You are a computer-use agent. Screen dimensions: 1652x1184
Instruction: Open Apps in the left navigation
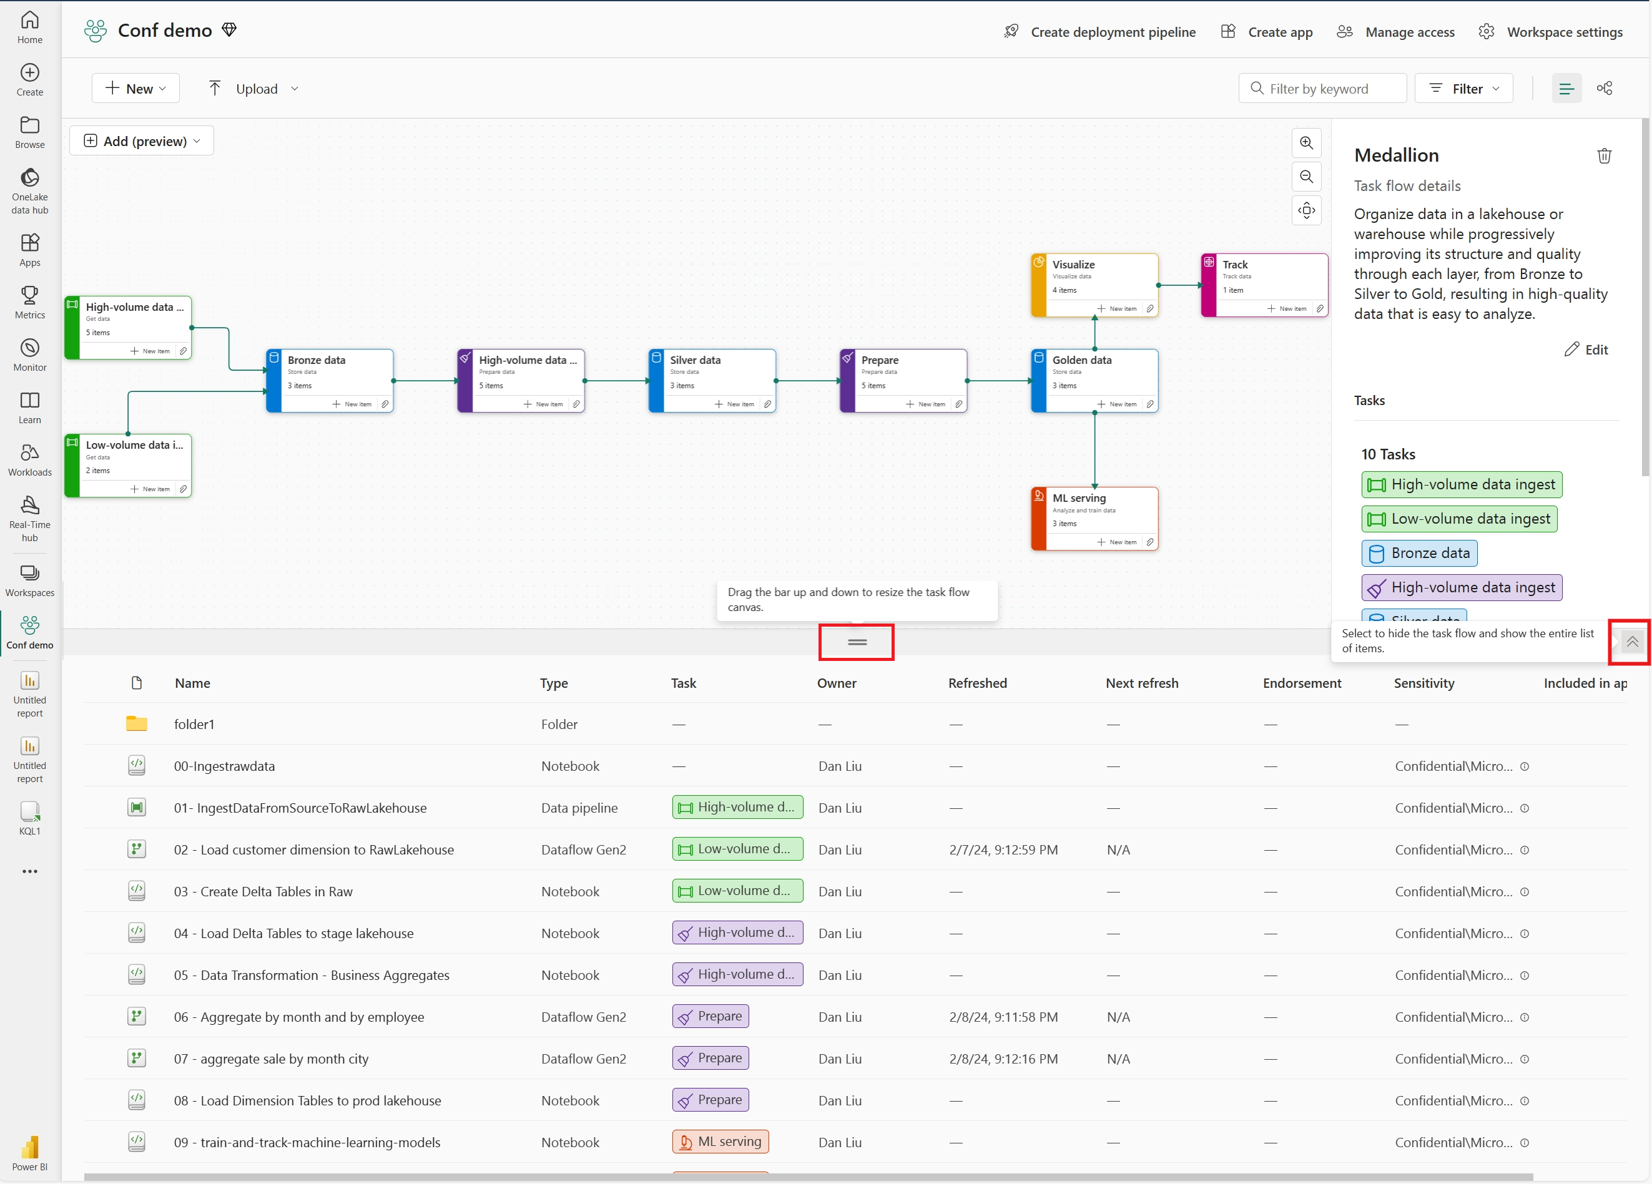coord(30,250)
